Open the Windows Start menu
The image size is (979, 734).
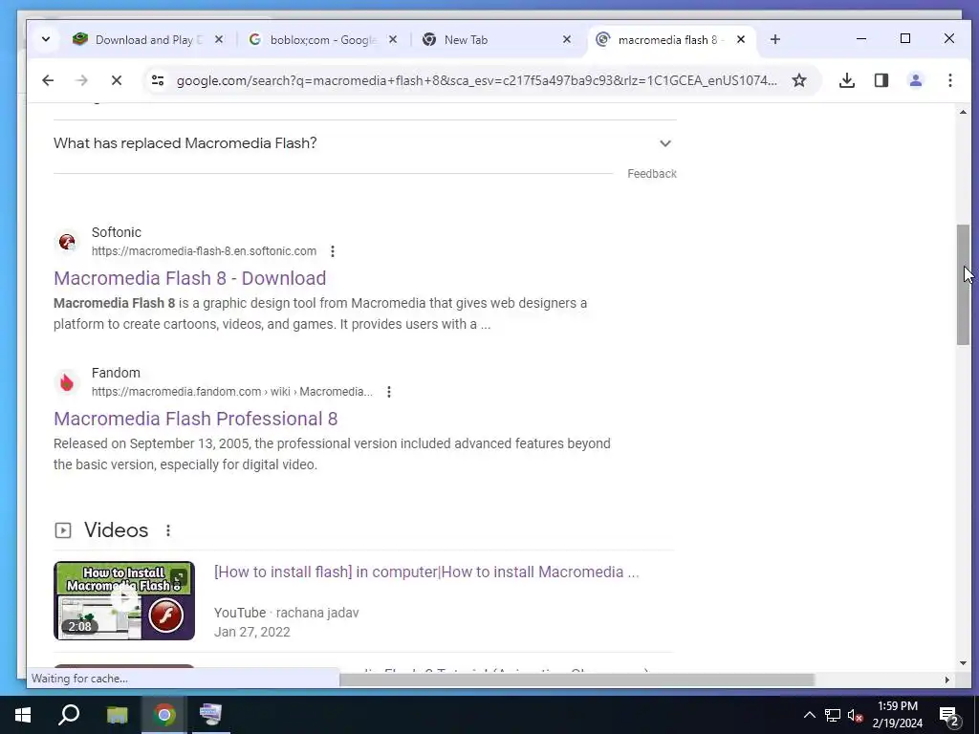[23, 715]
